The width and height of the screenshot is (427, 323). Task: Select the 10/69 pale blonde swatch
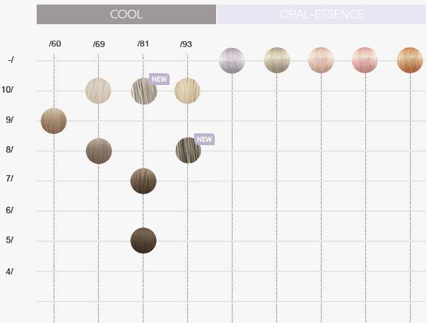coord(98,91)
